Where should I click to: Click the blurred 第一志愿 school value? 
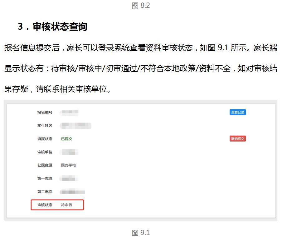[x=69, y=179]
